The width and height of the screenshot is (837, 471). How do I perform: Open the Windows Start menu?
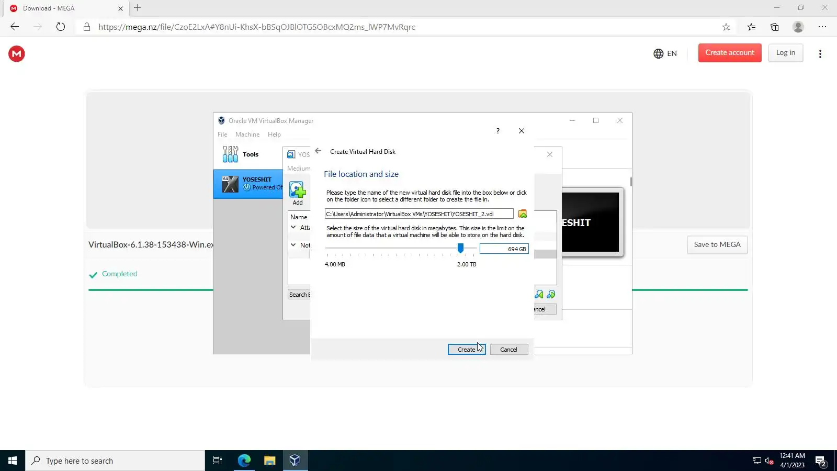(x=13, y=461)
